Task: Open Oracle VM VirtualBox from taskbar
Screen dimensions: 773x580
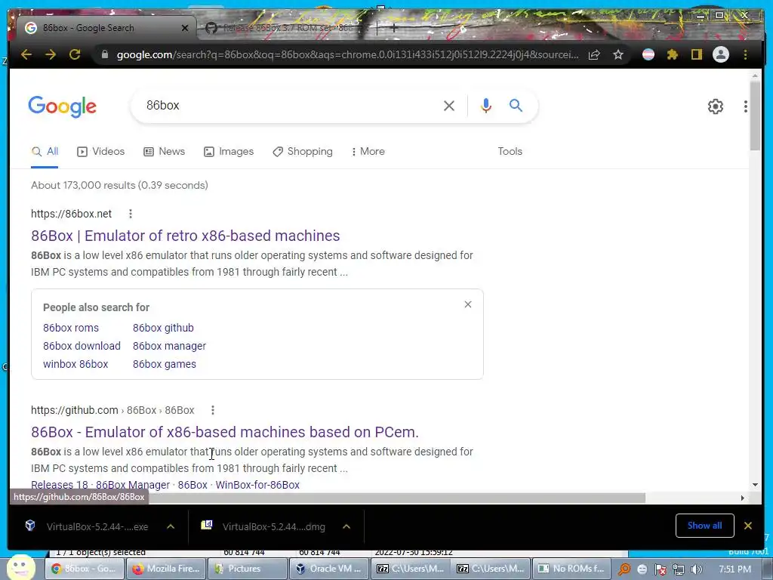Action: pyautogui.click(x=328, y=569)
